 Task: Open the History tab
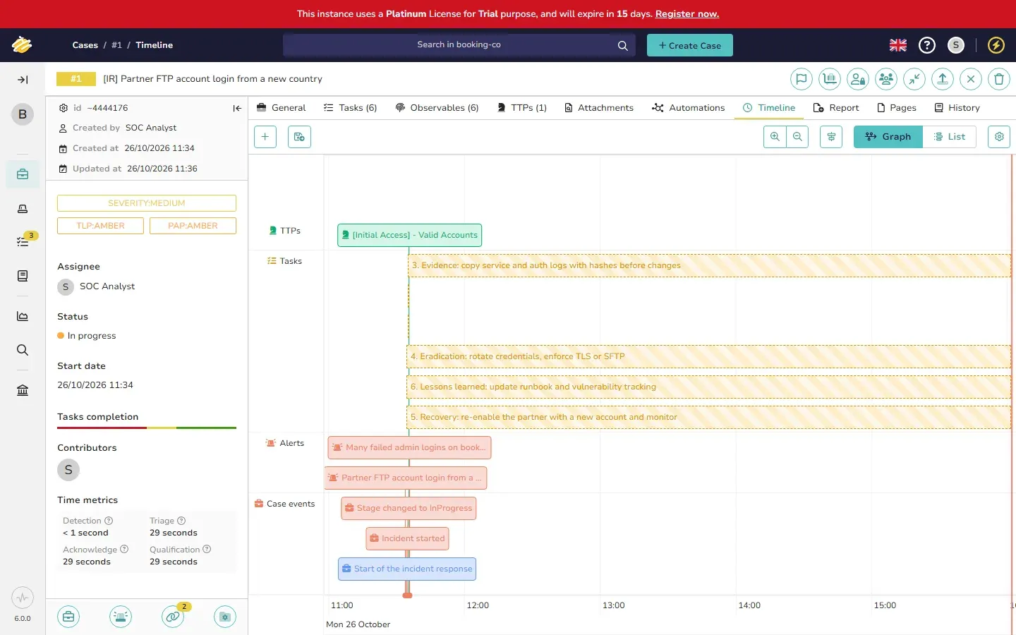[957, 108]
